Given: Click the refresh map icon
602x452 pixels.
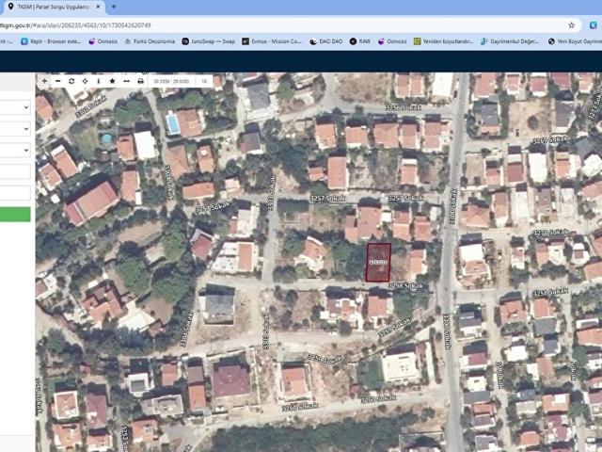Looking at the screenshot, I should click(71, 82).
